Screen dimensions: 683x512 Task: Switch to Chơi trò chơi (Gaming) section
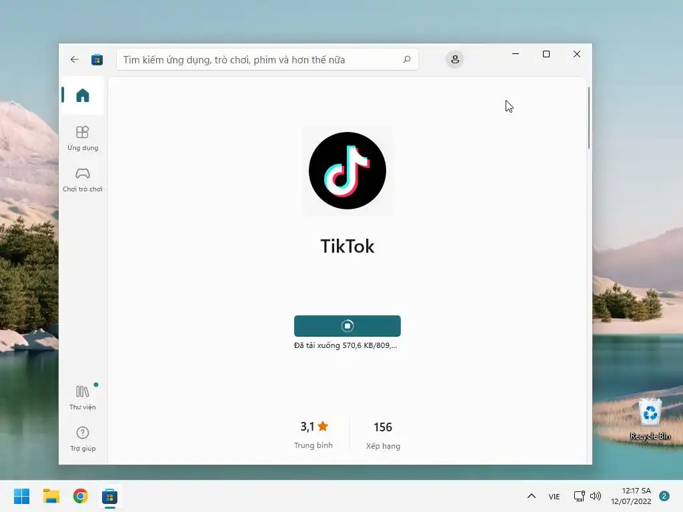point(83,180)
